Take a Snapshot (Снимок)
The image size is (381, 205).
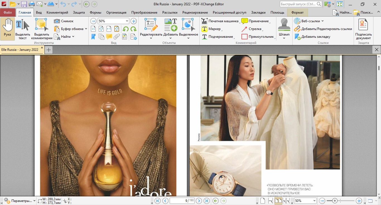point(64,21)
